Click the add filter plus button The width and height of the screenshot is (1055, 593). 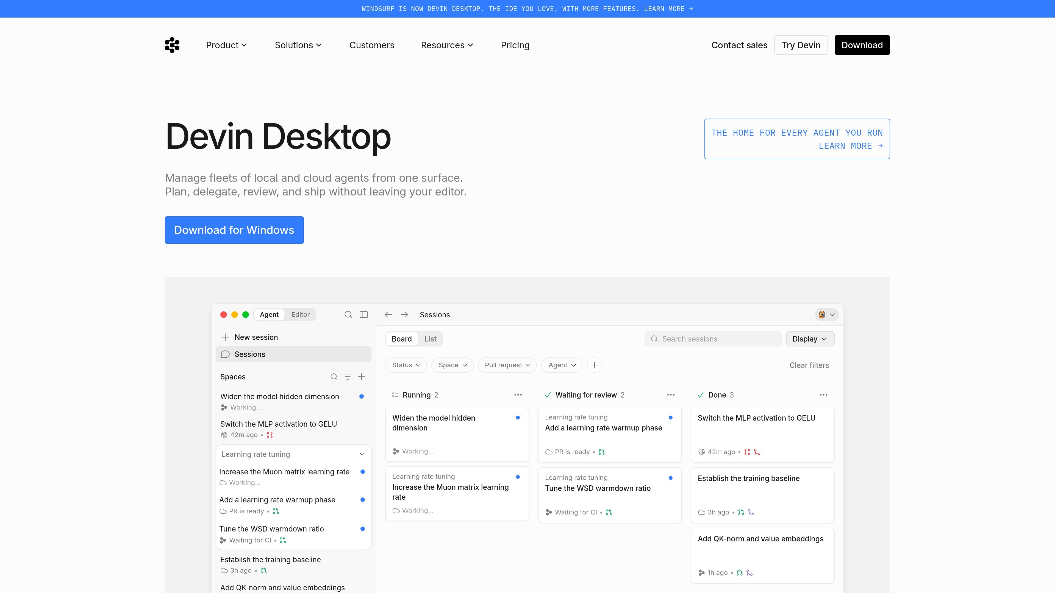(x=594, y=365)
